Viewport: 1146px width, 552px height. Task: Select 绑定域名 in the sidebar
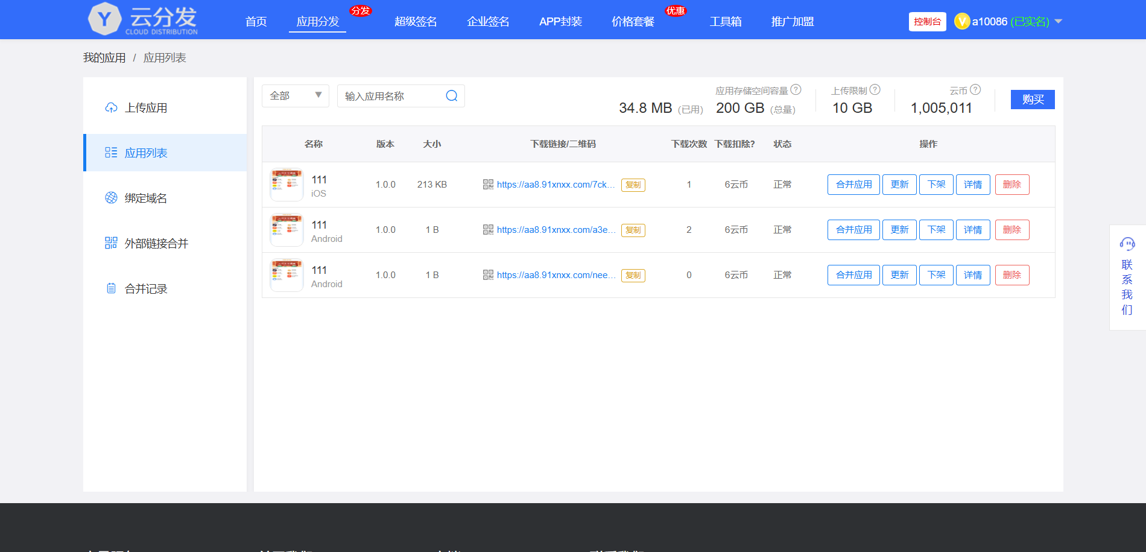tap(145, 198)
